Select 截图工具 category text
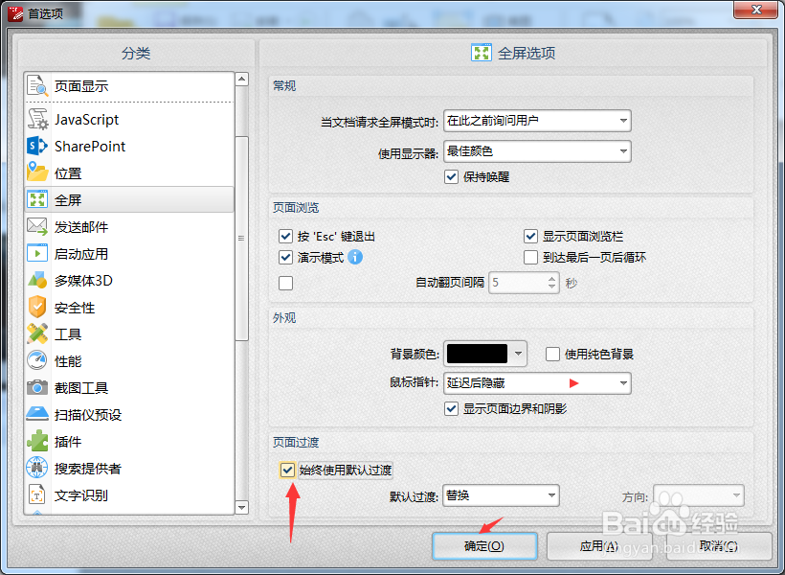Viewport: 785px width, 575px height. 81,387
